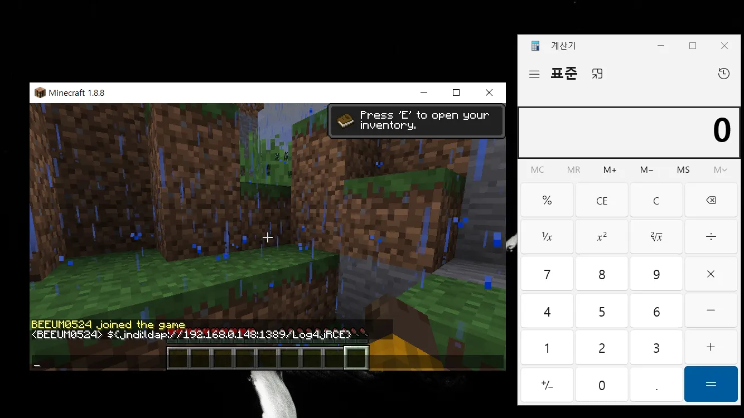Viewport: 744px width, 418px height.
Task: Click the MS memory store button
Action: (683, 169)
